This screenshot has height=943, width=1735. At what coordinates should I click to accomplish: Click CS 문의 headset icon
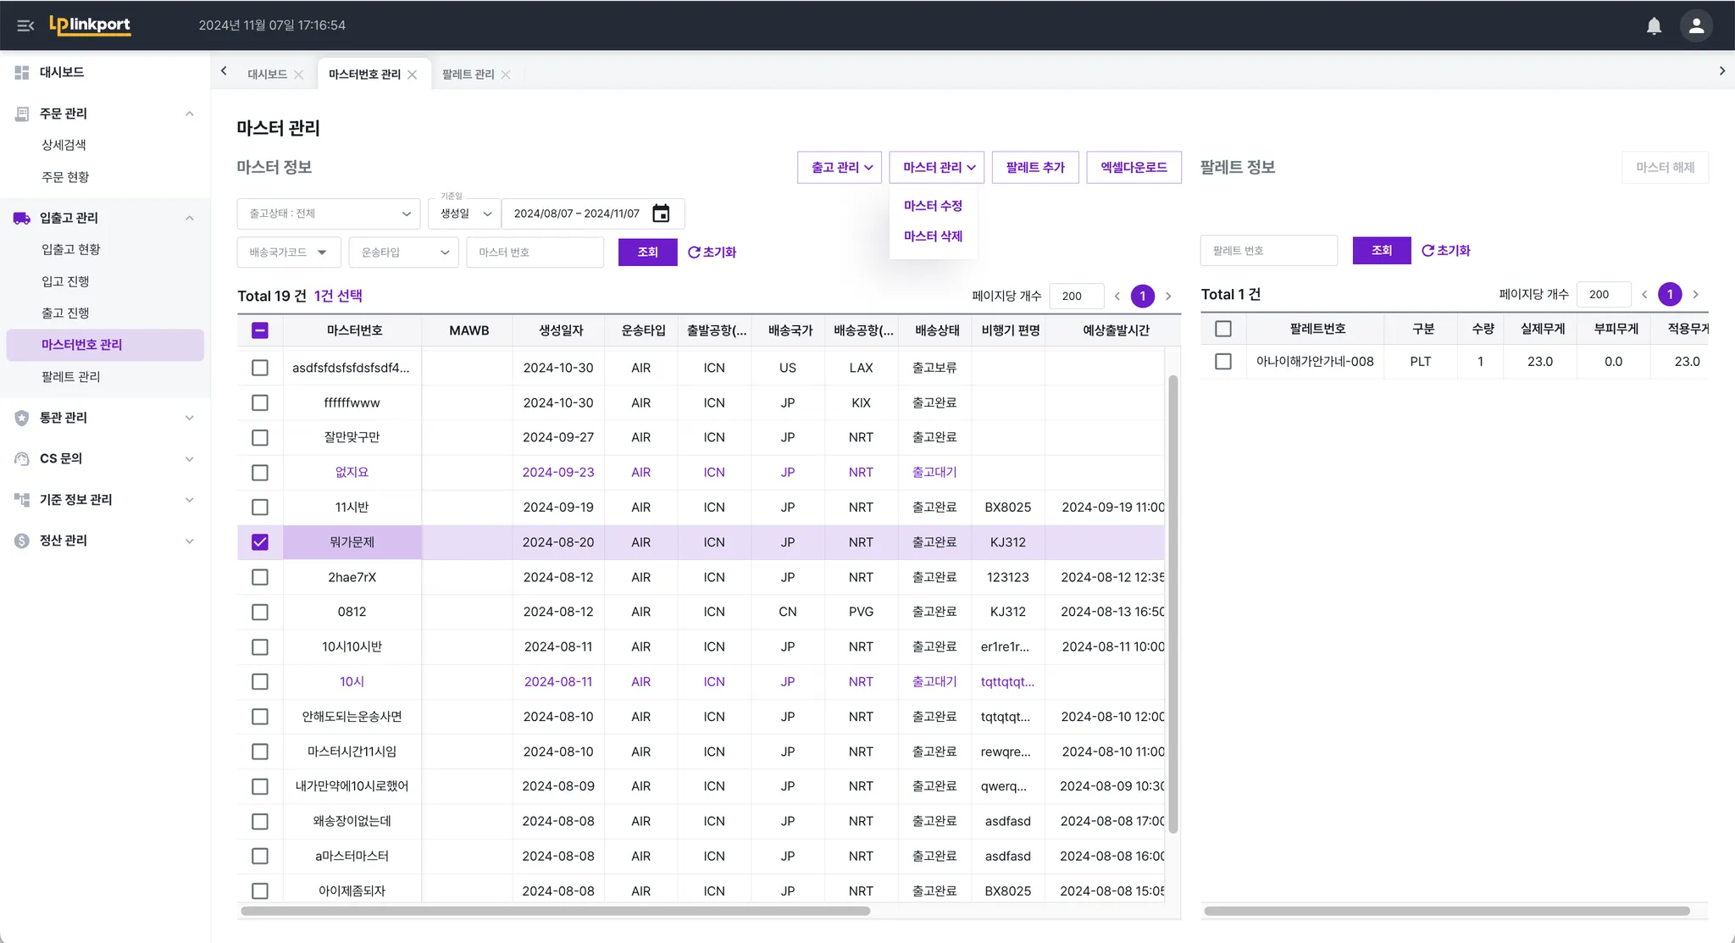22,458
